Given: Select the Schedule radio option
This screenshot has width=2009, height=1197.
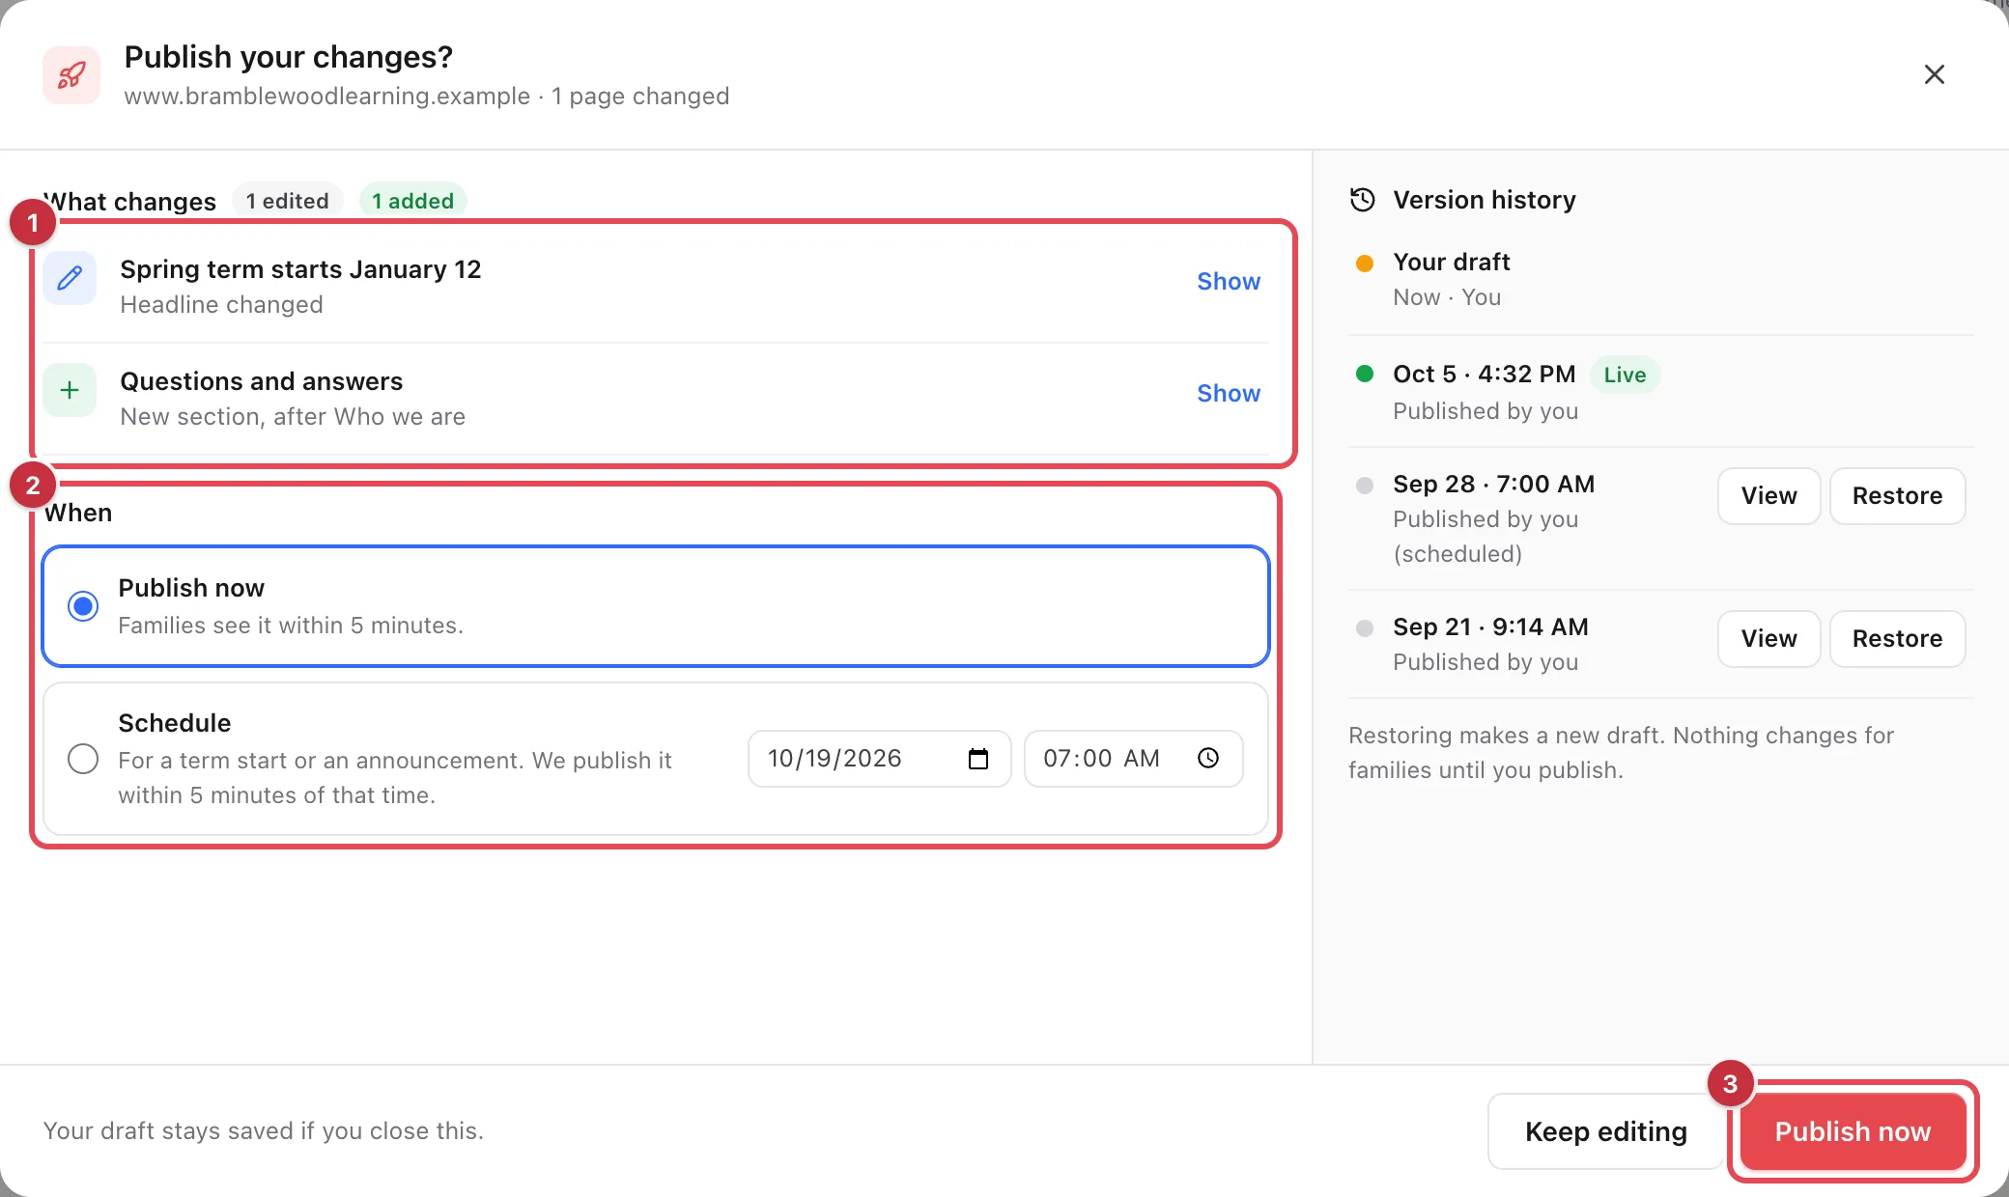Looking at the screenshot, I should click(83, 759).
